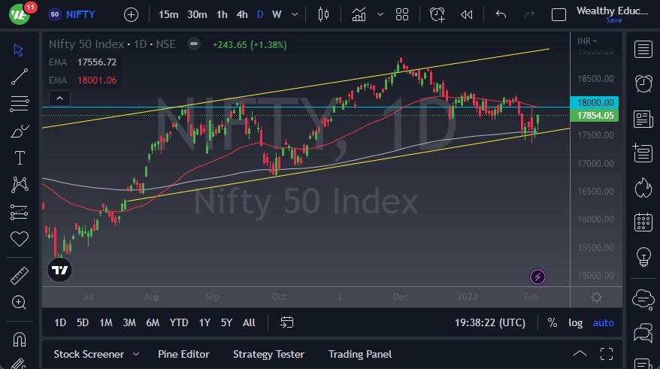Select the 6M date range button

coord(153,322)
